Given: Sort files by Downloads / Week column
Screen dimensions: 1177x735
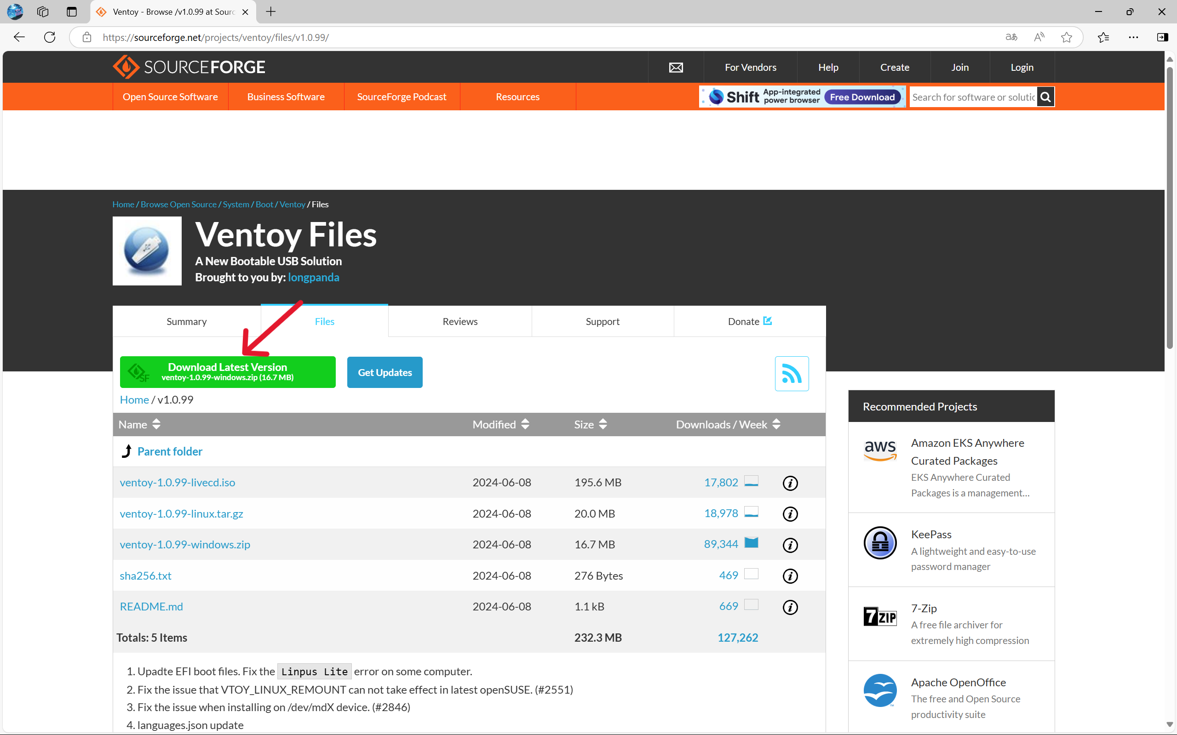Looking at the screenshot, I should click(x=728, y=424).
